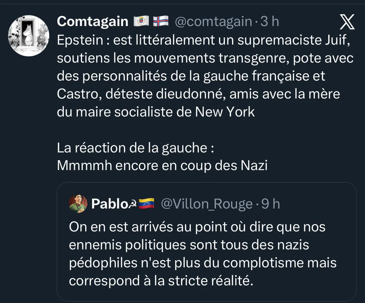This screenshot has width=365, height=303.
Task: Open the @comtagain handle link
Action: tap(214, 22)
